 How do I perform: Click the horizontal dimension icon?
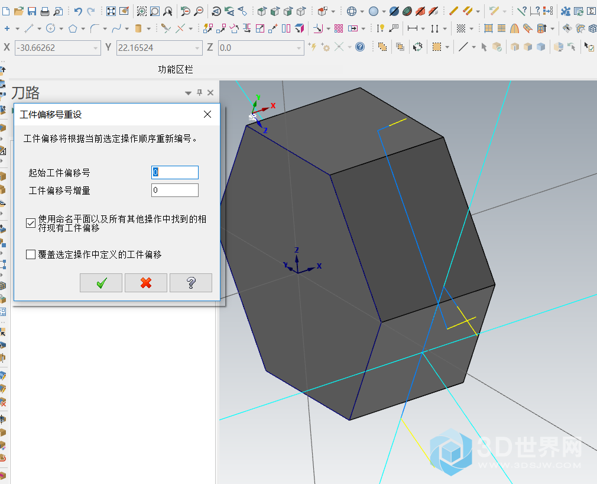(413, 28)
